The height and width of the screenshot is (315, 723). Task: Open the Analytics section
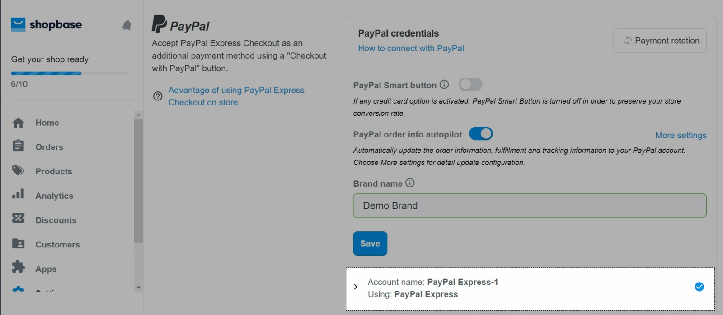tap(18, 195)
